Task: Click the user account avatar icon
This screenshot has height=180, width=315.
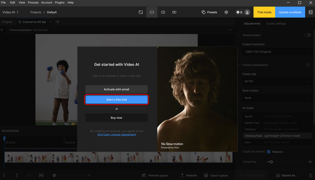Action: (247, 12)
